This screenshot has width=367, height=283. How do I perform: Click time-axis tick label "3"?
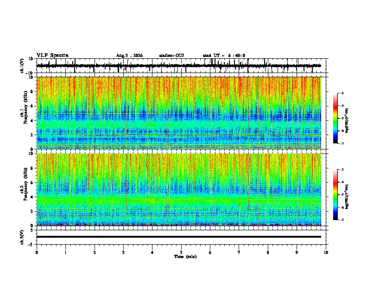pyautogui.click(x=123, y=252)
